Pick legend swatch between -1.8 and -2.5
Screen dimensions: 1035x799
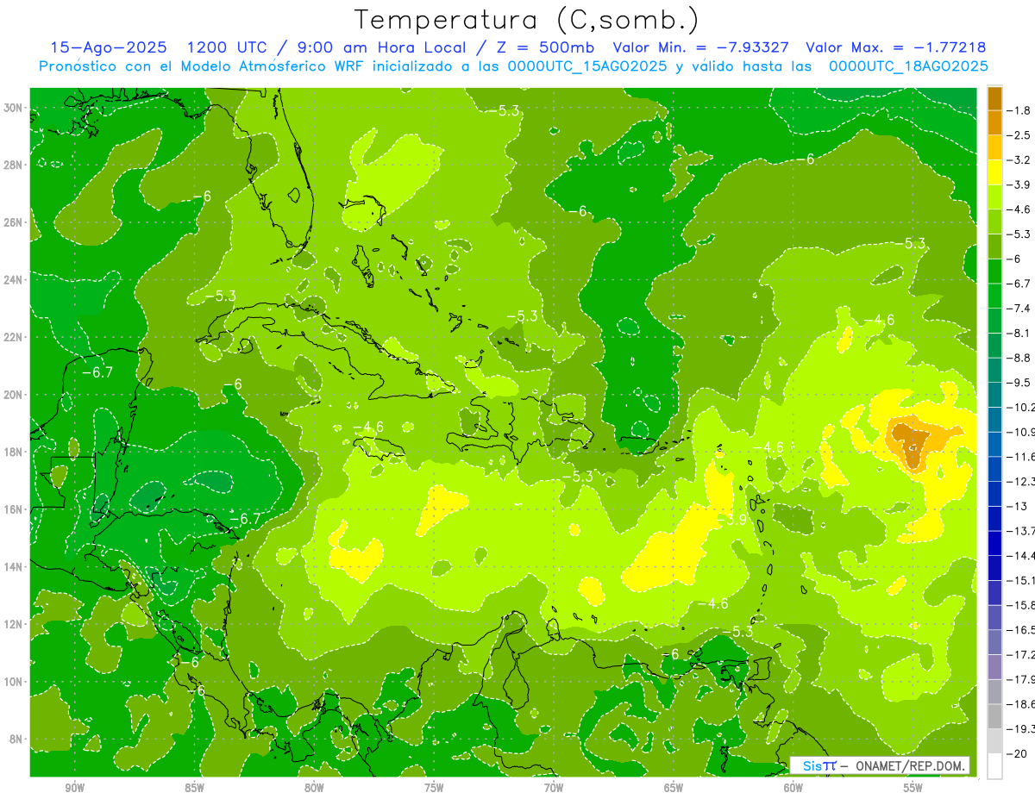point(994,123)
